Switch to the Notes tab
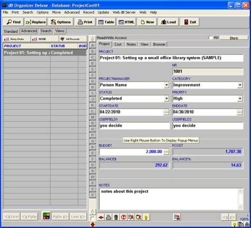Screen dimensions: 251x228 click(131, 44)
